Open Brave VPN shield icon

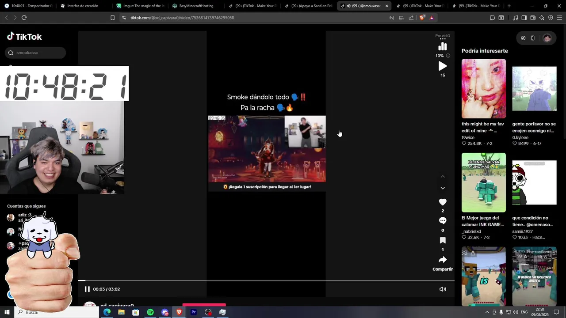[551, 18]
